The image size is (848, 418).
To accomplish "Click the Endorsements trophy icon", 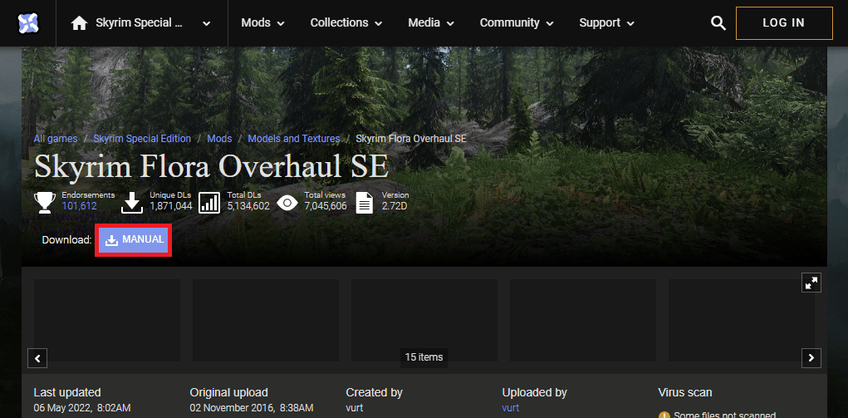I will [45, 203].
